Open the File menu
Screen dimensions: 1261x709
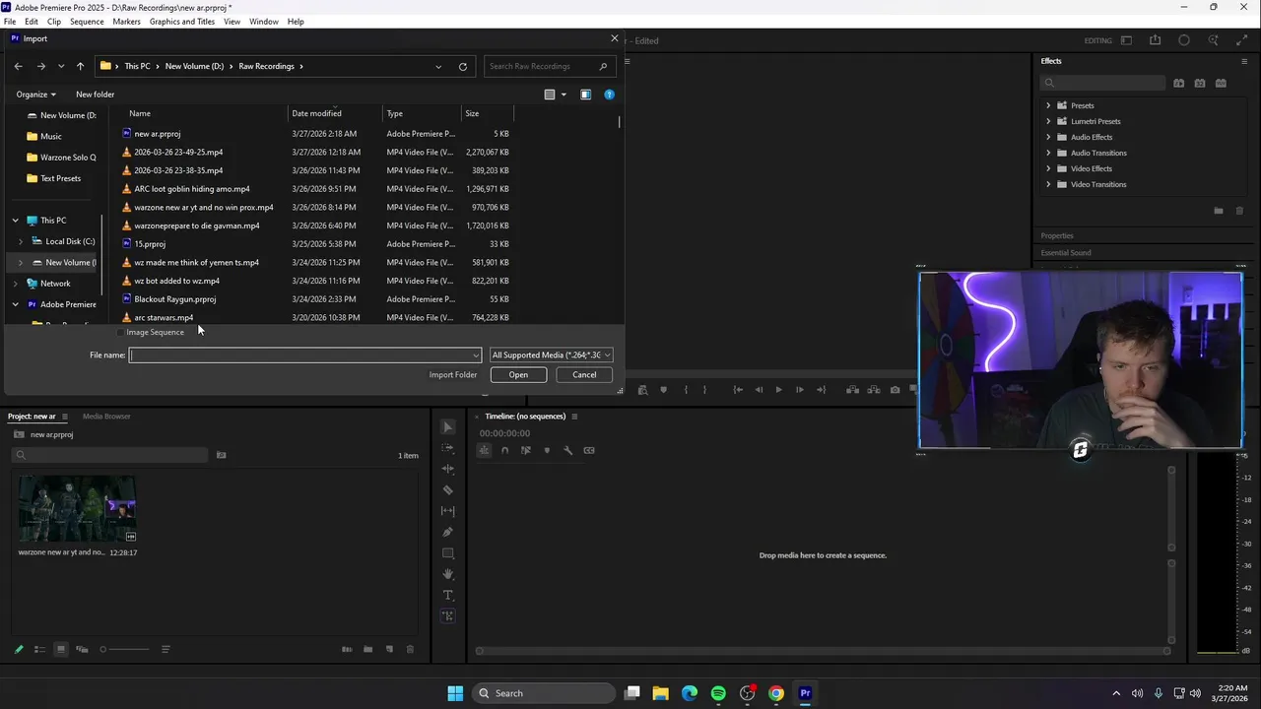click(x=10, y=22)
